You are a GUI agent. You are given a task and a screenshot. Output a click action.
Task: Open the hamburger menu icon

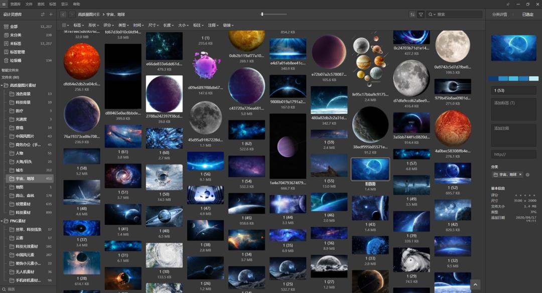pyautogui.click(x=4, y=4)
